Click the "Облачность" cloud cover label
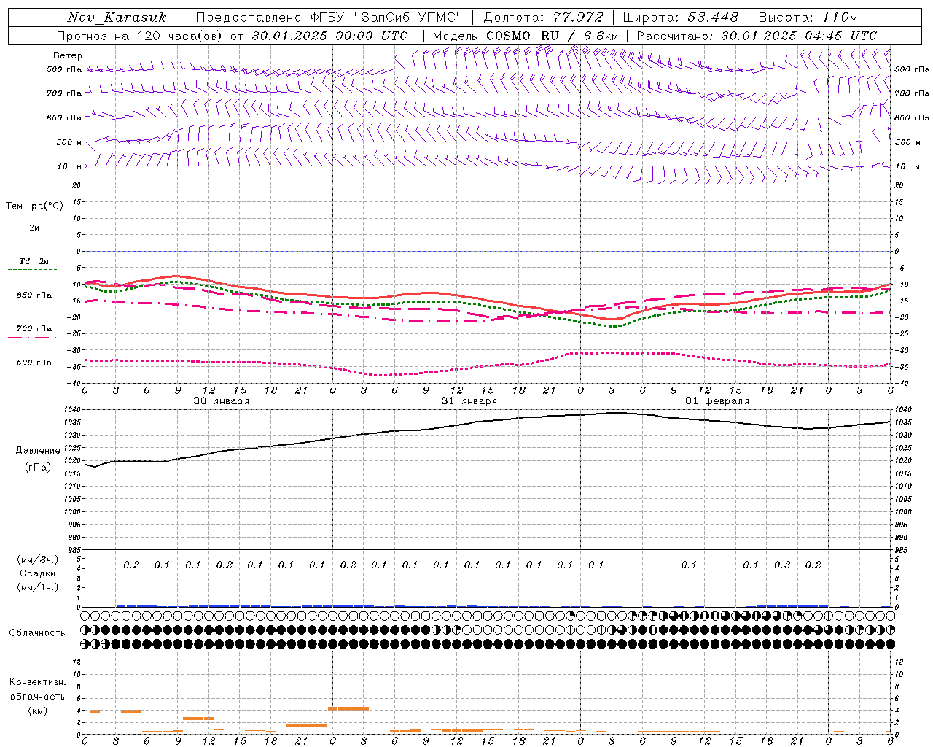Screen dimensions: 933x747 point(37,632)
